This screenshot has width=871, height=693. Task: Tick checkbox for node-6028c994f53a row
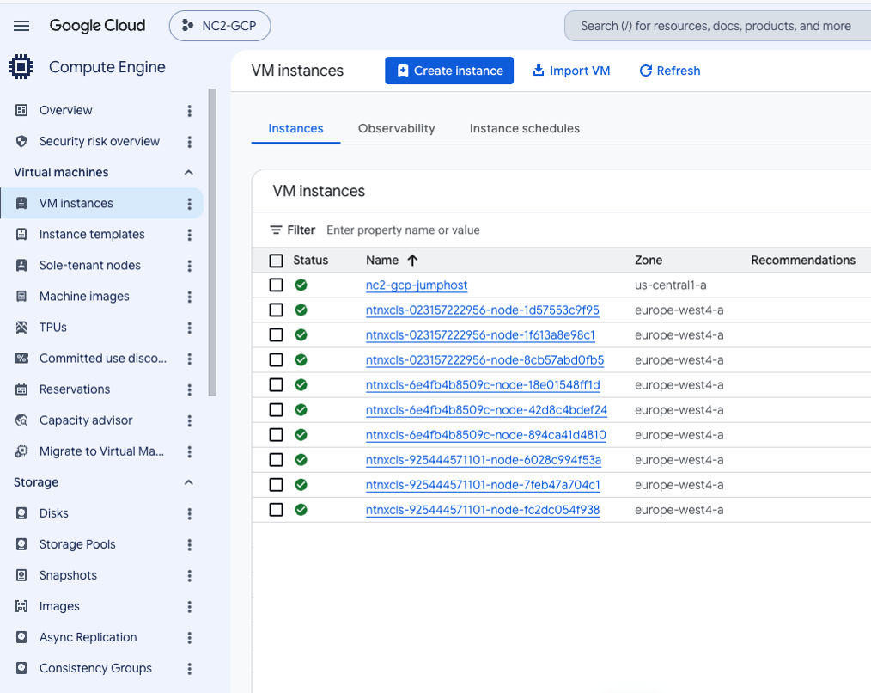click(x=276, y=460)
